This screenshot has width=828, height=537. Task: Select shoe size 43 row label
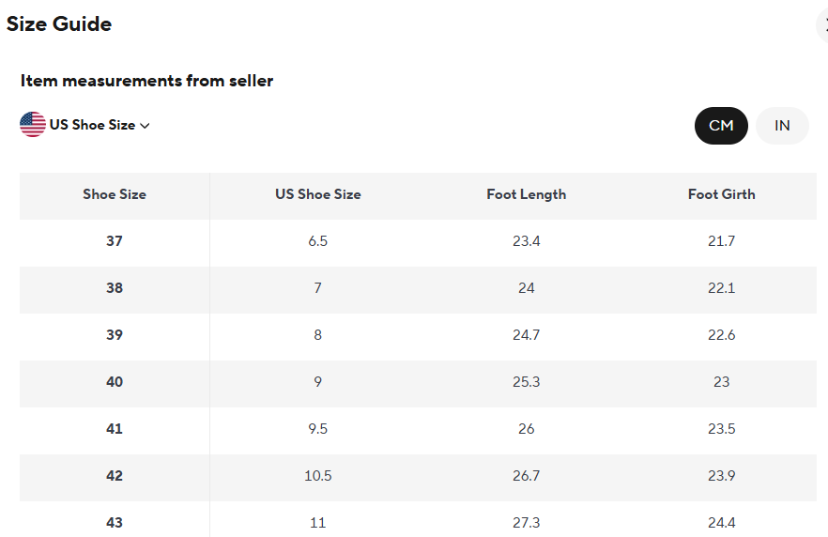click(x=115, y=522)
